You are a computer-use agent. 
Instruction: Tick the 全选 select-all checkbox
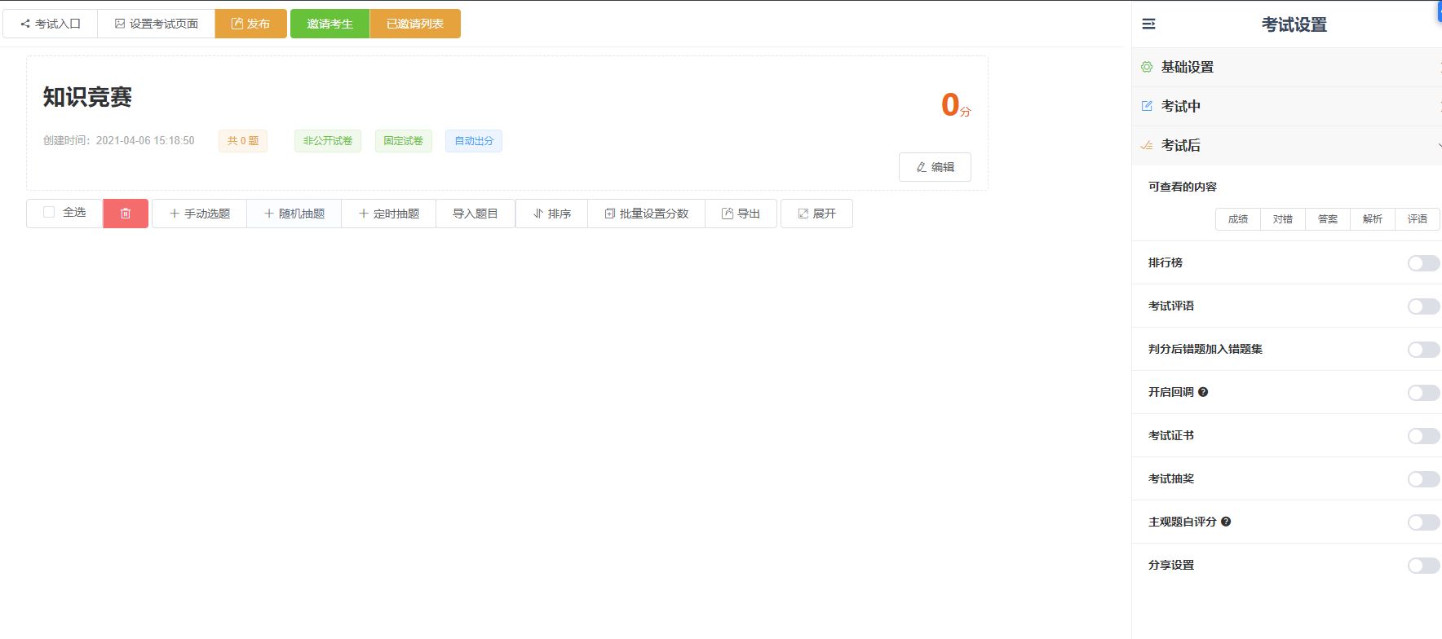pos(49,212)
